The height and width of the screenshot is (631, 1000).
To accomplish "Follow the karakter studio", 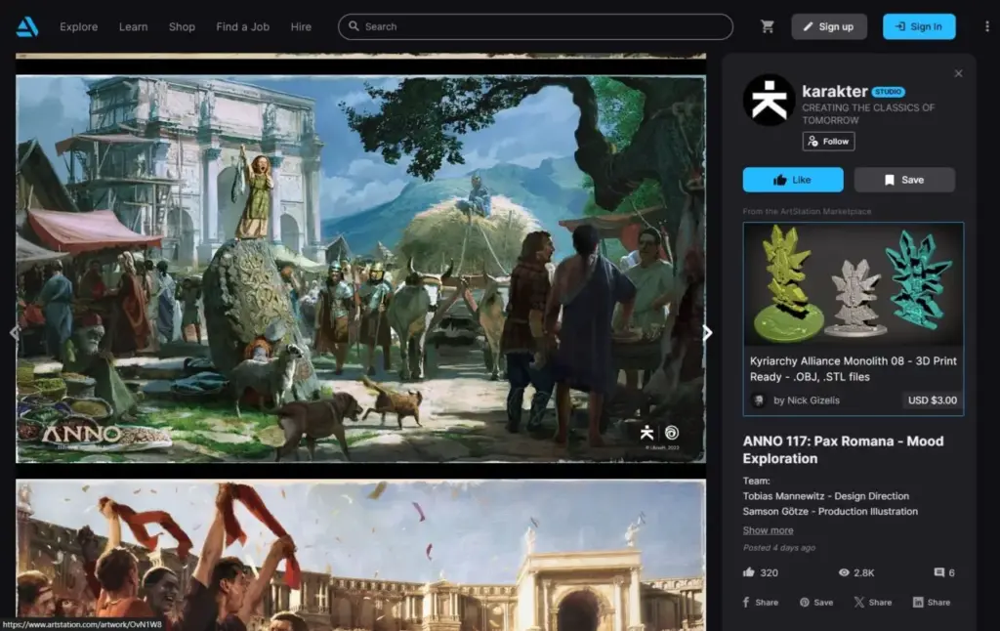I will point(828,141).
